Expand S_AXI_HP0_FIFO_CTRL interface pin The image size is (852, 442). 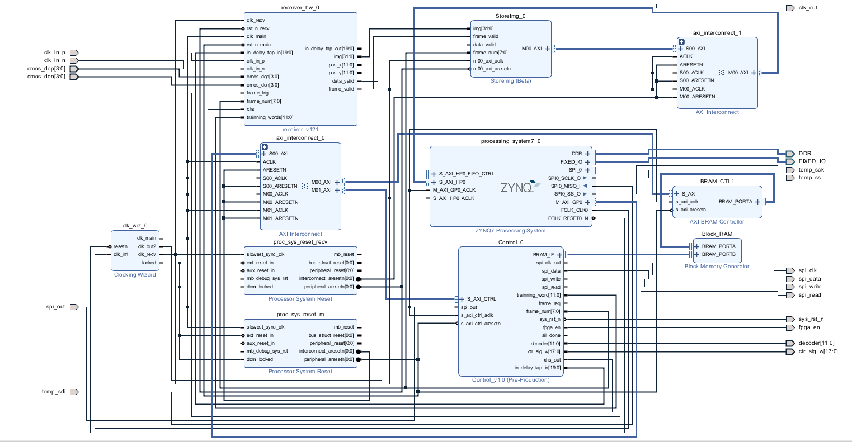(434, 174)
